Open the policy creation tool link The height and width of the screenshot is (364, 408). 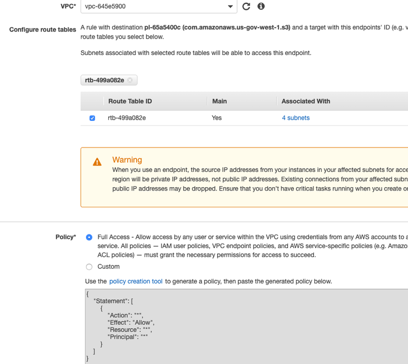pos(135,281)
